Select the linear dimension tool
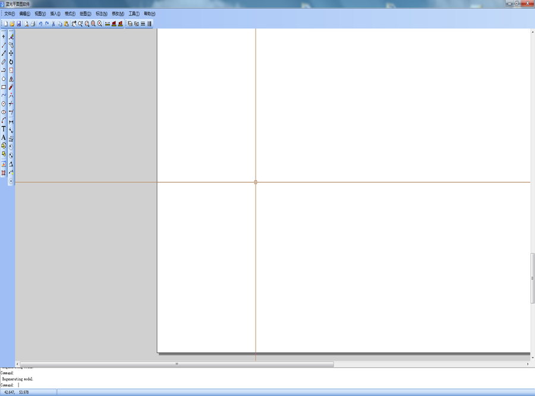This screenshot has height=396, width=535. coord(11,122)
